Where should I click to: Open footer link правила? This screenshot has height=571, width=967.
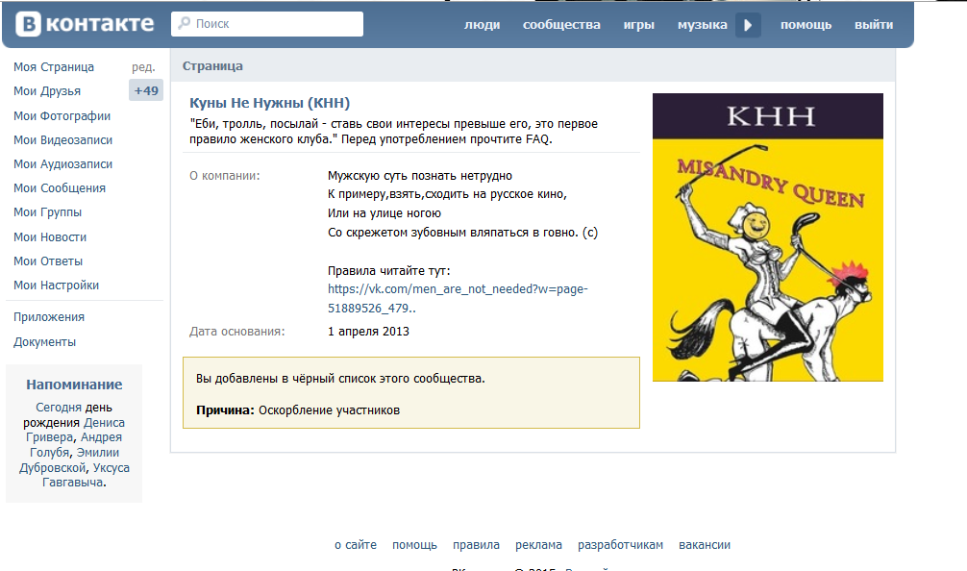pyautogui.click(x=476, y=545)
